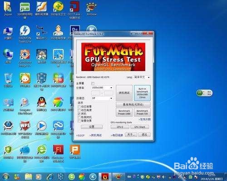
Task: Click Burn-in benchmark 1920x1080 15min button
Action: (142, 93)
